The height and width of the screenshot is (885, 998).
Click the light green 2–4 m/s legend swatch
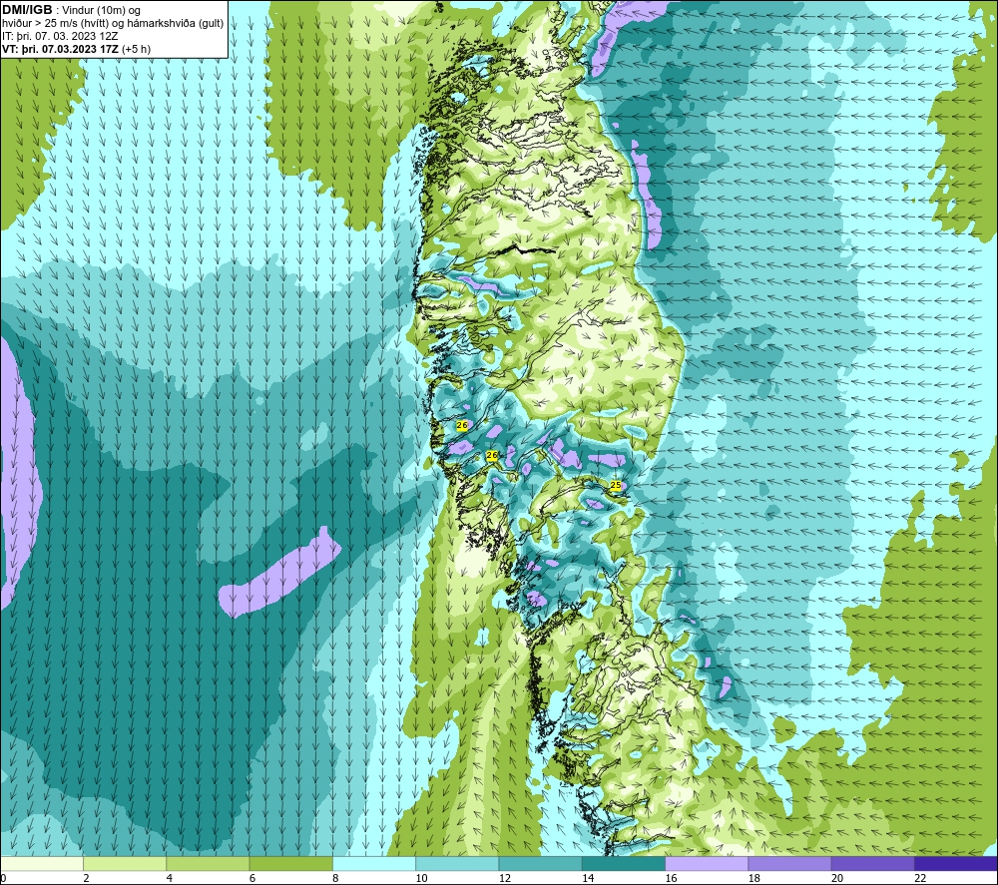pos(125,863)
